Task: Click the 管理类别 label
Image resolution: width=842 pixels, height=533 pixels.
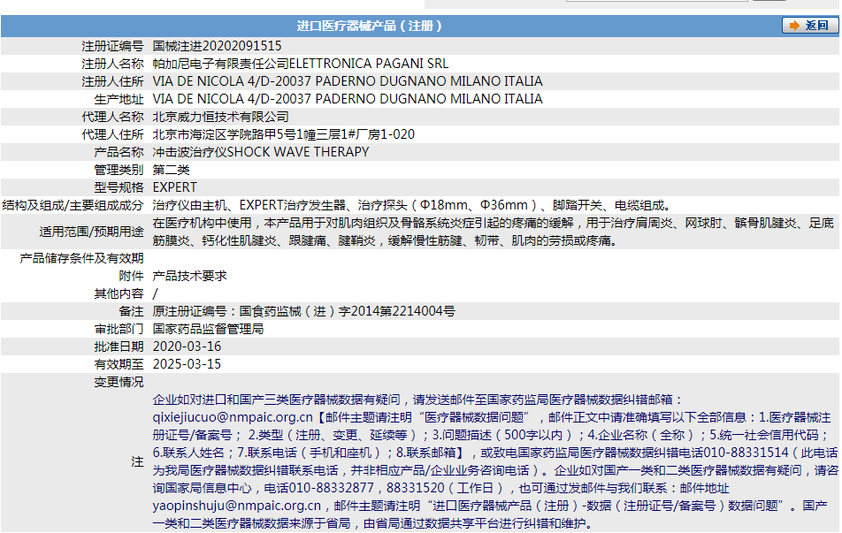Action: click(x=119, y=170)
